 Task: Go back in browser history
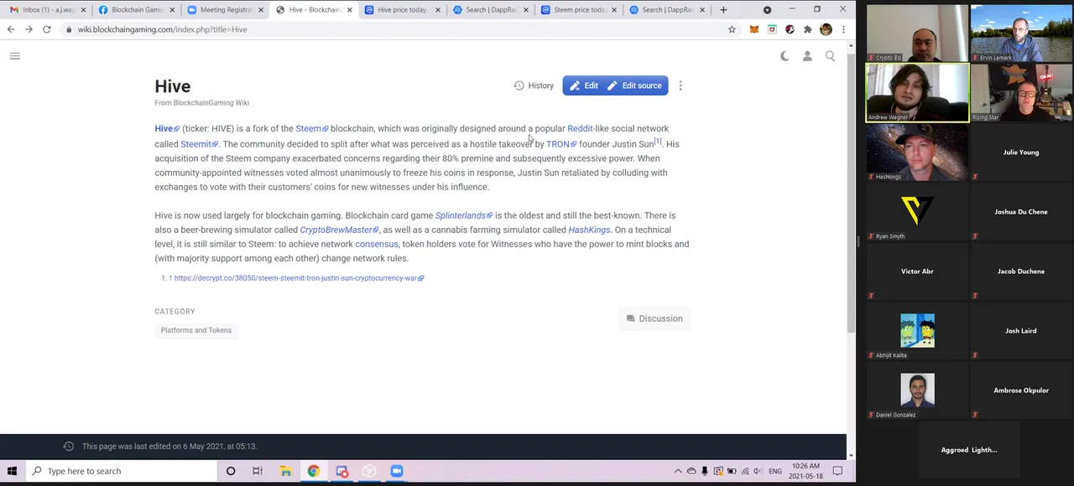pos(11,29)
